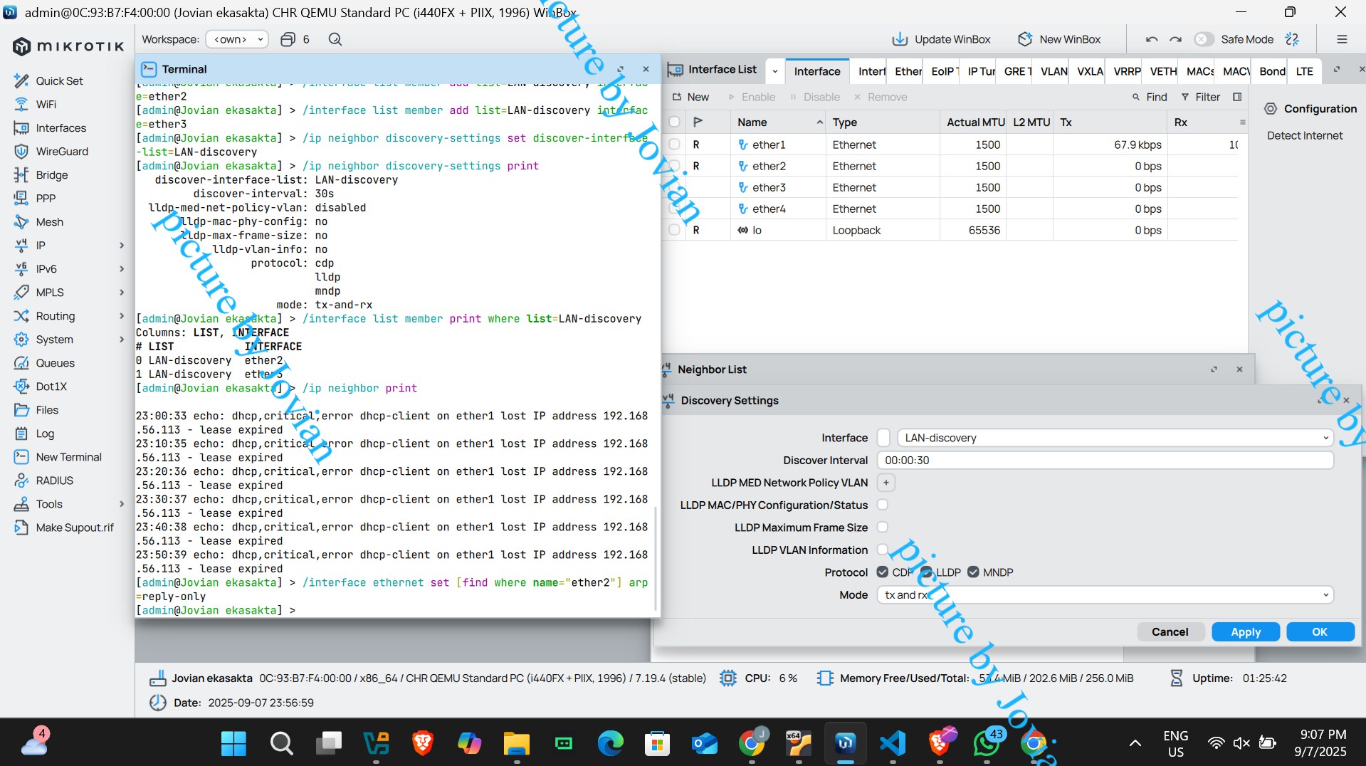
Task: Expand the IPv6 submenu
Action: point(122,268)
